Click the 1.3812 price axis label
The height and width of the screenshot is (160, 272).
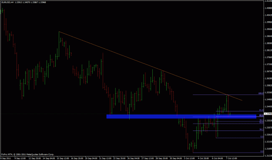click(269, 50)
